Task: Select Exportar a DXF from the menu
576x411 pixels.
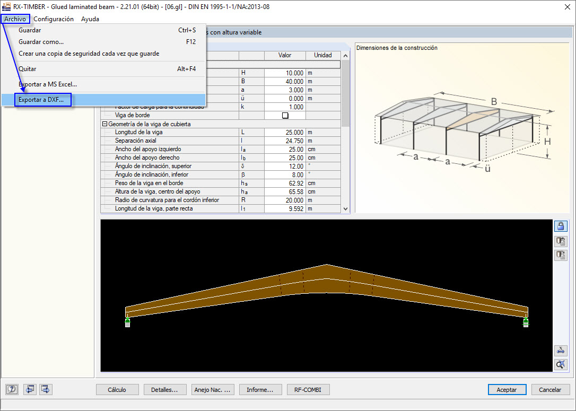Action: 42,99
